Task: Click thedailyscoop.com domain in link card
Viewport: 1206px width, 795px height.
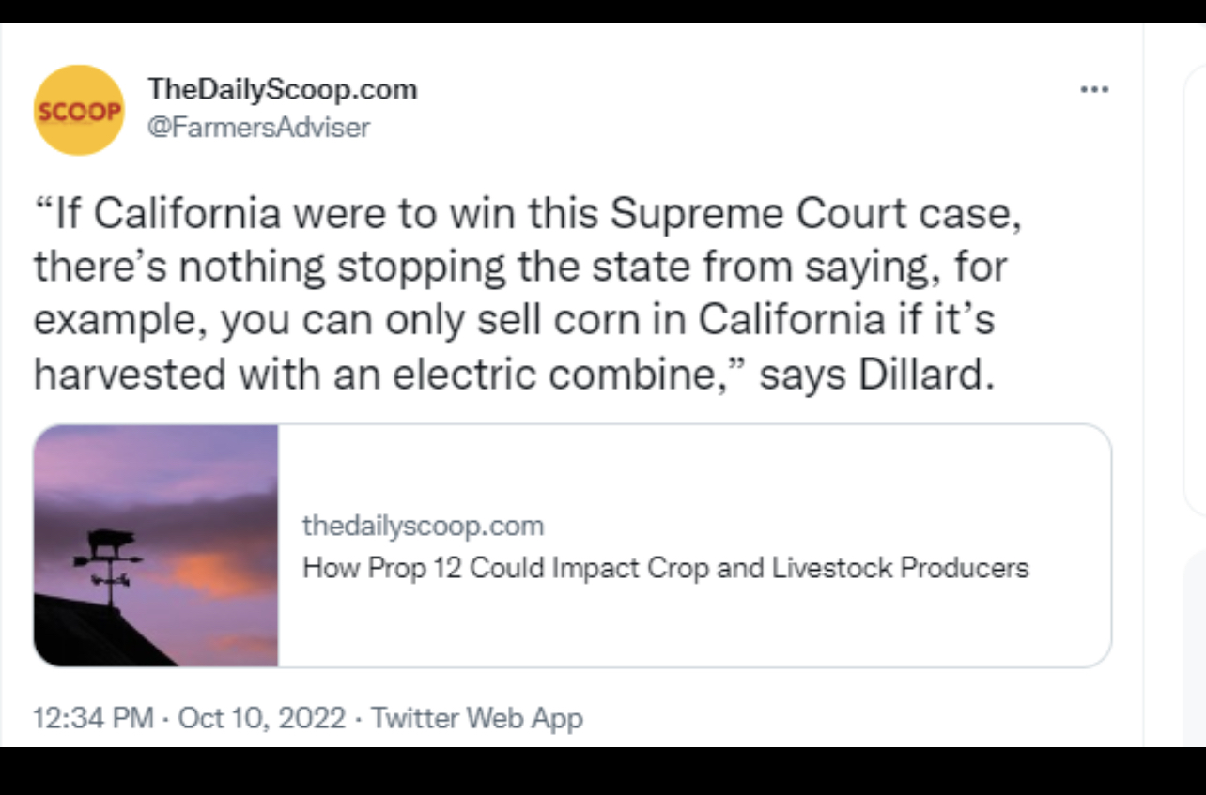Action: click(423, 526)
